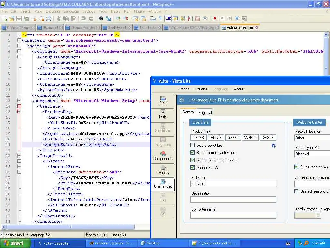Image resolution: width=330 pixels, height=248 pixels.
Task: Toggle Select this version on install
Action: click(x=192, y=160)
